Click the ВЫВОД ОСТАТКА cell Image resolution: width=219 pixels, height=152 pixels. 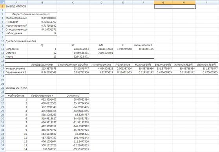pos(16,88)
